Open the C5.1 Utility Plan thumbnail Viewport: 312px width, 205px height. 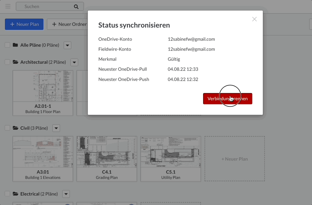[x=170, y=159]
